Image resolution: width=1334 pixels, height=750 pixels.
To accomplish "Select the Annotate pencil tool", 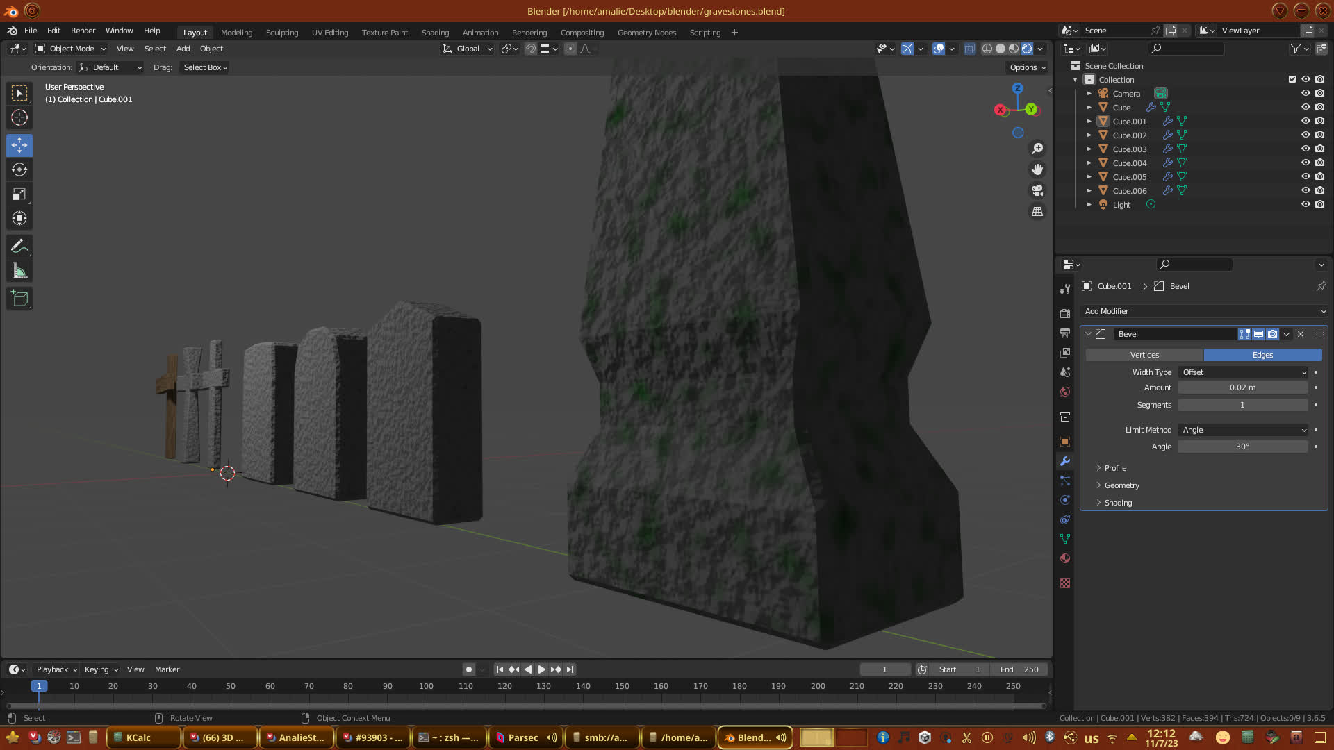I will pos(19,247).
